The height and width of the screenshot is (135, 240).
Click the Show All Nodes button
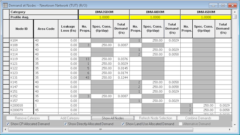coord(113,118)
